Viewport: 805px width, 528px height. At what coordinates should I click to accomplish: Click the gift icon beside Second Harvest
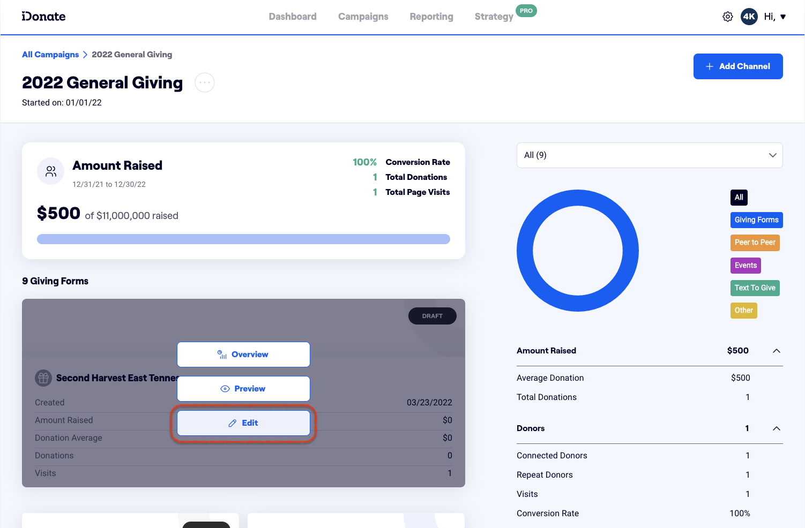43,378
